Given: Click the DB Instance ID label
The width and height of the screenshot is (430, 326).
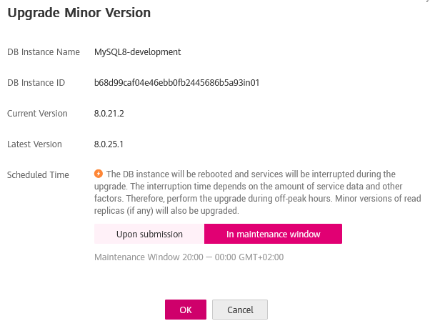Looking at the screenshot, I should pyautogui.click(x=36, y=83).
